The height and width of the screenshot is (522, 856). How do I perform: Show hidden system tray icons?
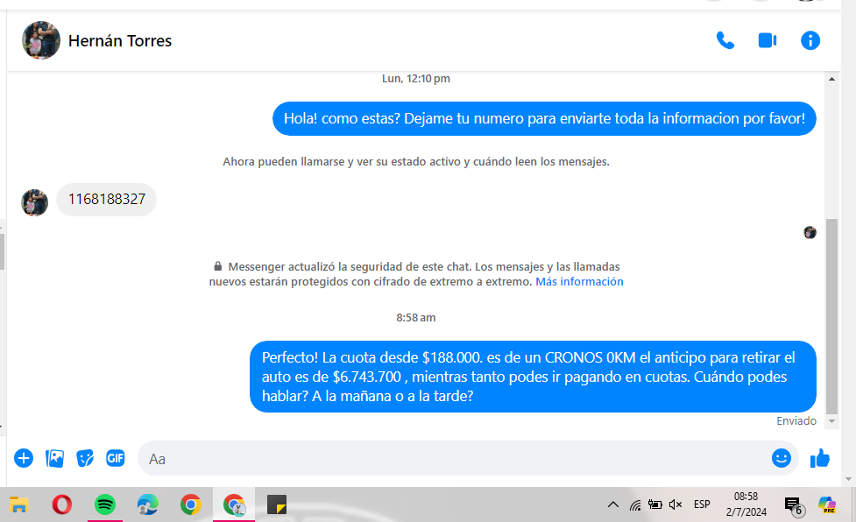pyautogui.click(x=613, y=504)
